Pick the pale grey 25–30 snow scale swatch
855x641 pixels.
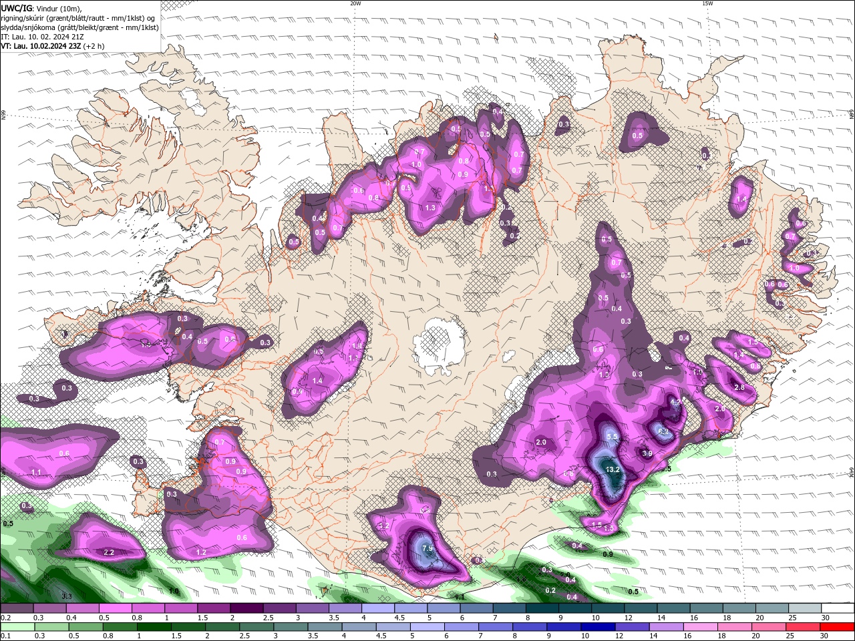pos(804,608)
